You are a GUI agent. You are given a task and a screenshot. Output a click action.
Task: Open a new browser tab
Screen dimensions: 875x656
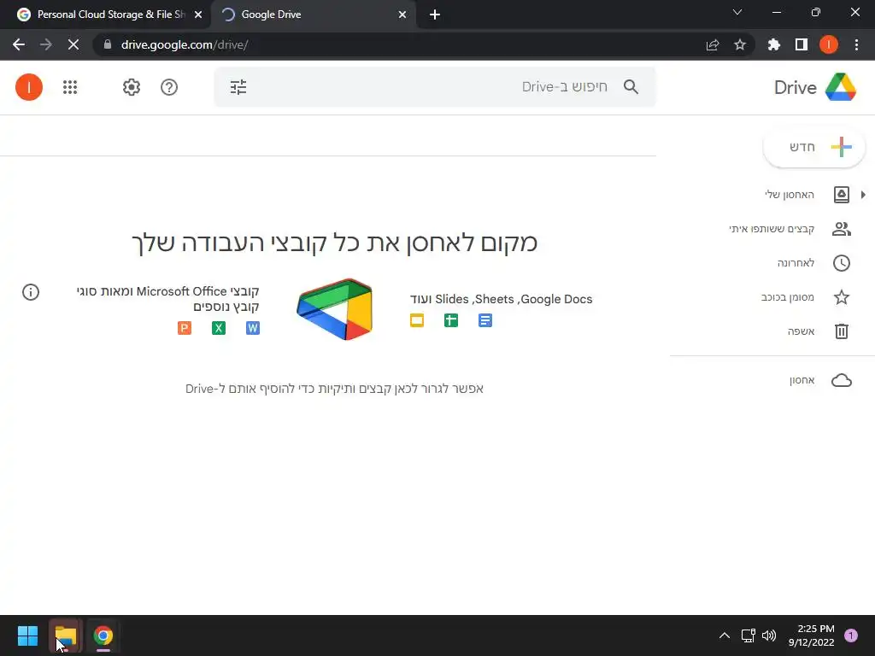[435, 15]
